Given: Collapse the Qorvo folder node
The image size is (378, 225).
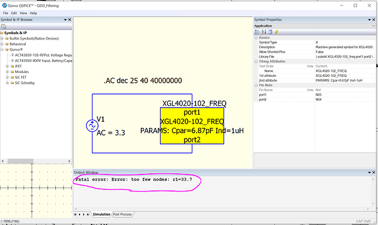Looking at the screenshot, I should click(x=2, y=49).
